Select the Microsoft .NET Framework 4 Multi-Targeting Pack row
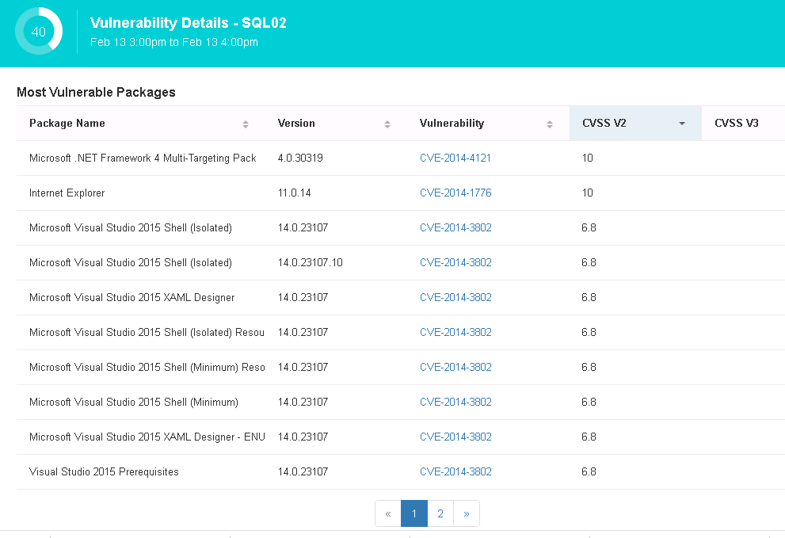Screen dimensions: 785x538 click(143, 158)
